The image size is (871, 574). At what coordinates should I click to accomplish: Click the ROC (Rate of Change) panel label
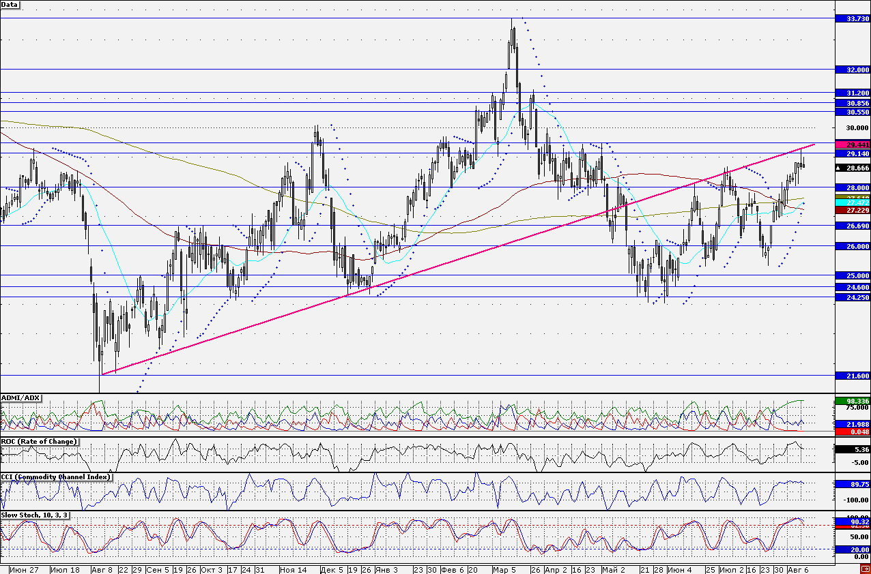[x=39, y=441]
